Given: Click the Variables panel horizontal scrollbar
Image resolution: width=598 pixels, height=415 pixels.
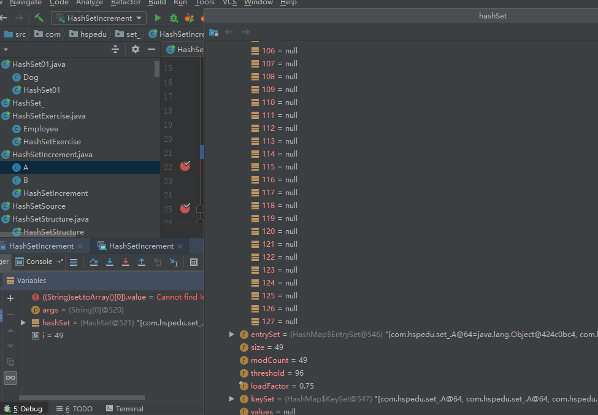Looking at the screenshot, I should 82,397.
